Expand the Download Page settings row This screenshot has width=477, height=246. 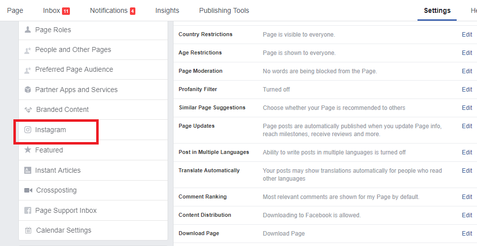(x=325, y=233)
